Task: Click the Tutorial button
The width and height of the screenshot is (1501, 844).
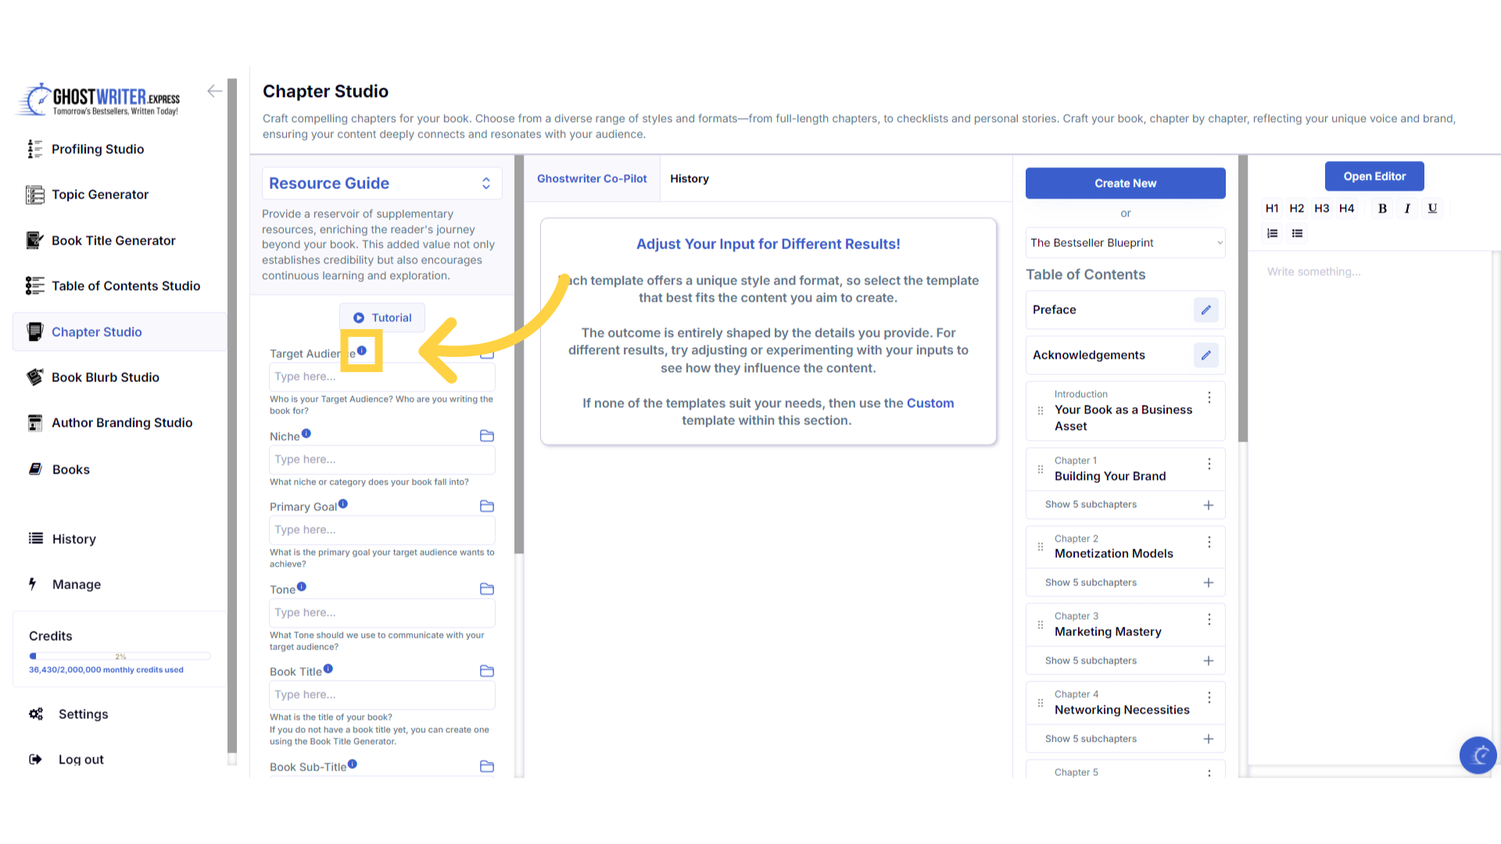Action: (x=382, y=318)
